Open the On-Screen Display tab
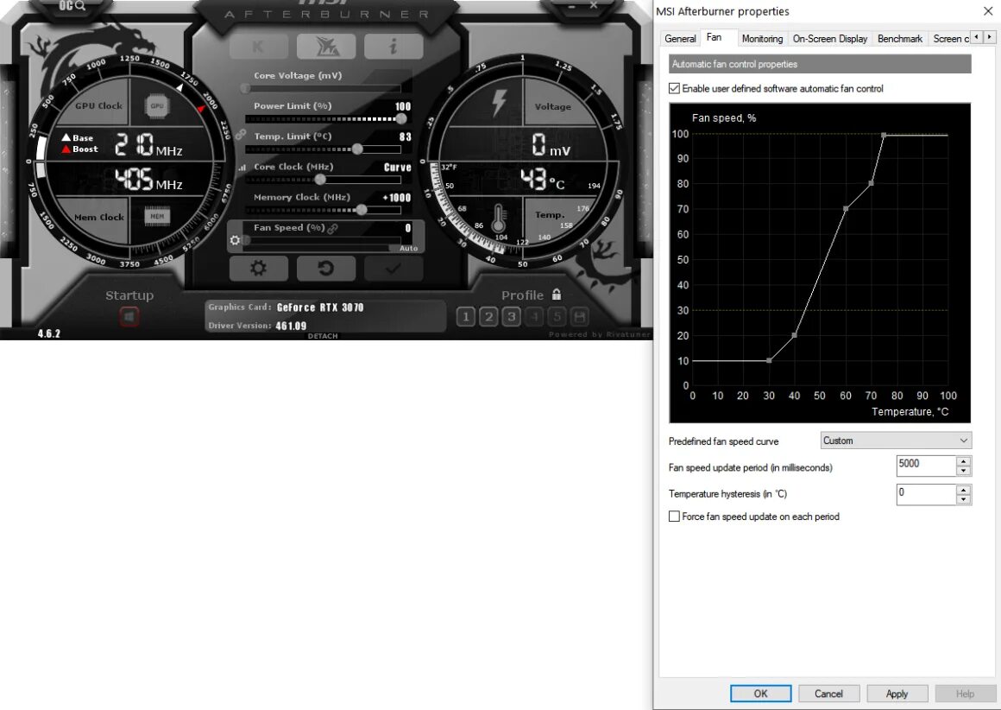Image resolution: width=1001 pixels, height=710 pixels. point(830,38)
